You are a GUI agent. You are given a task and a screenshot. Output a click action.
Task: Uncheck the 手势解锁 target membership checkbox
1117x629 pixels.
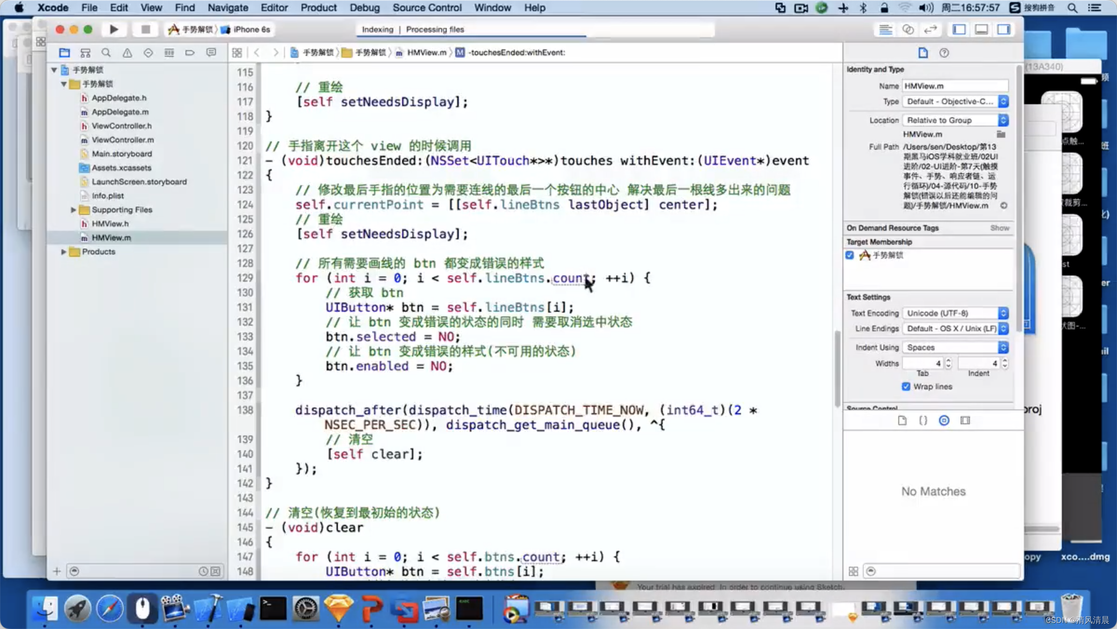pyautogui.click(x=850, y=255)
